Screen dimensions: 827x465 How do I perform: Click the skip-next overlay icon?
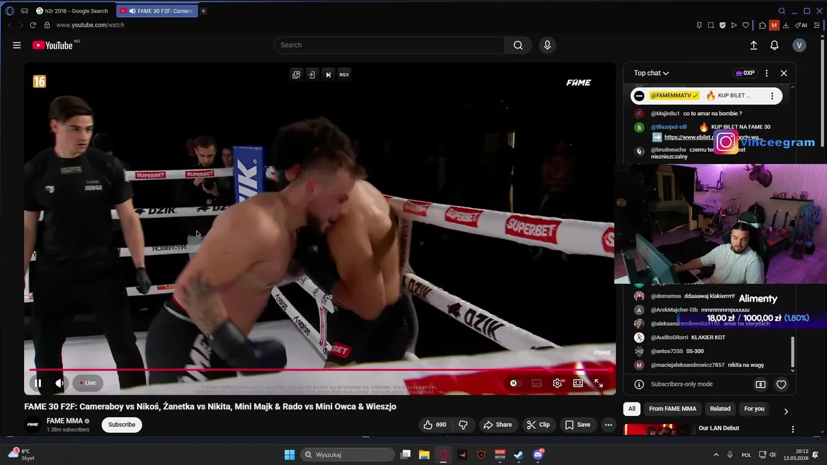tap(328, 75)
